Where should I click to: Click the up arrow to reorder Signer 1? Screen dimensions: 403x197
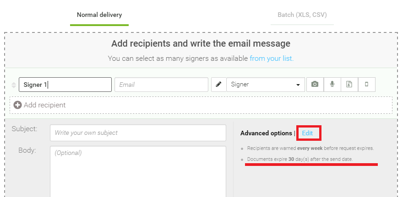coord(14,83)
